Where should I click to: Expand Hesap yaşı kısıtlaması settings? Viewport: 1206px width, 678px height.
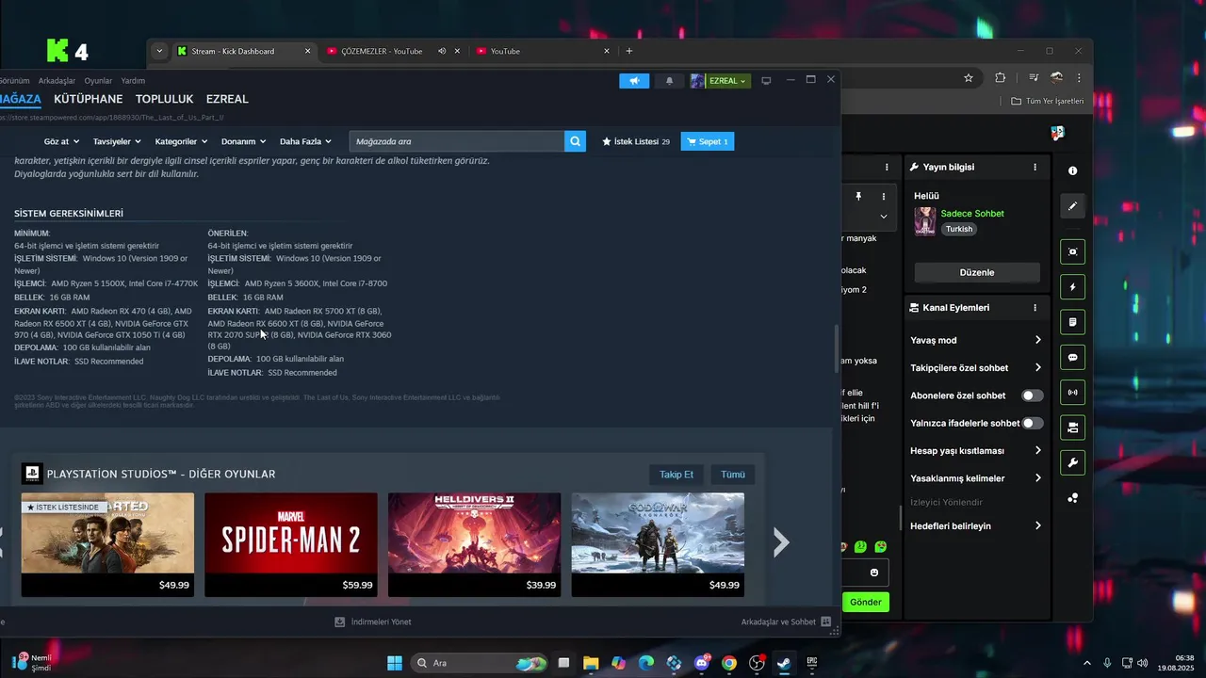[x=976, y=451]
